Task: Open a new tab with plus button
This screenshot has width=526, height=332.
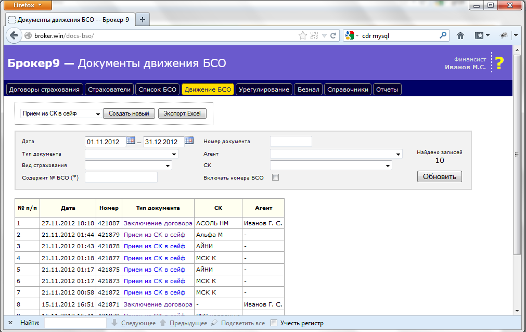Action: (143, 20)
